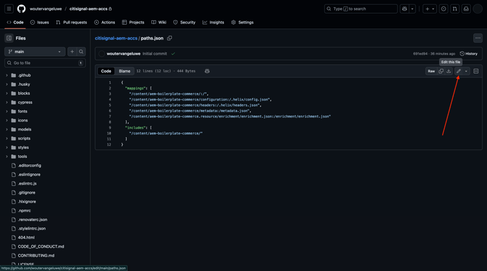Image resolution: width=487 pixels, height=271 pixels.
Task: Open the Actions tab
Action: click(x=105, y=22)
